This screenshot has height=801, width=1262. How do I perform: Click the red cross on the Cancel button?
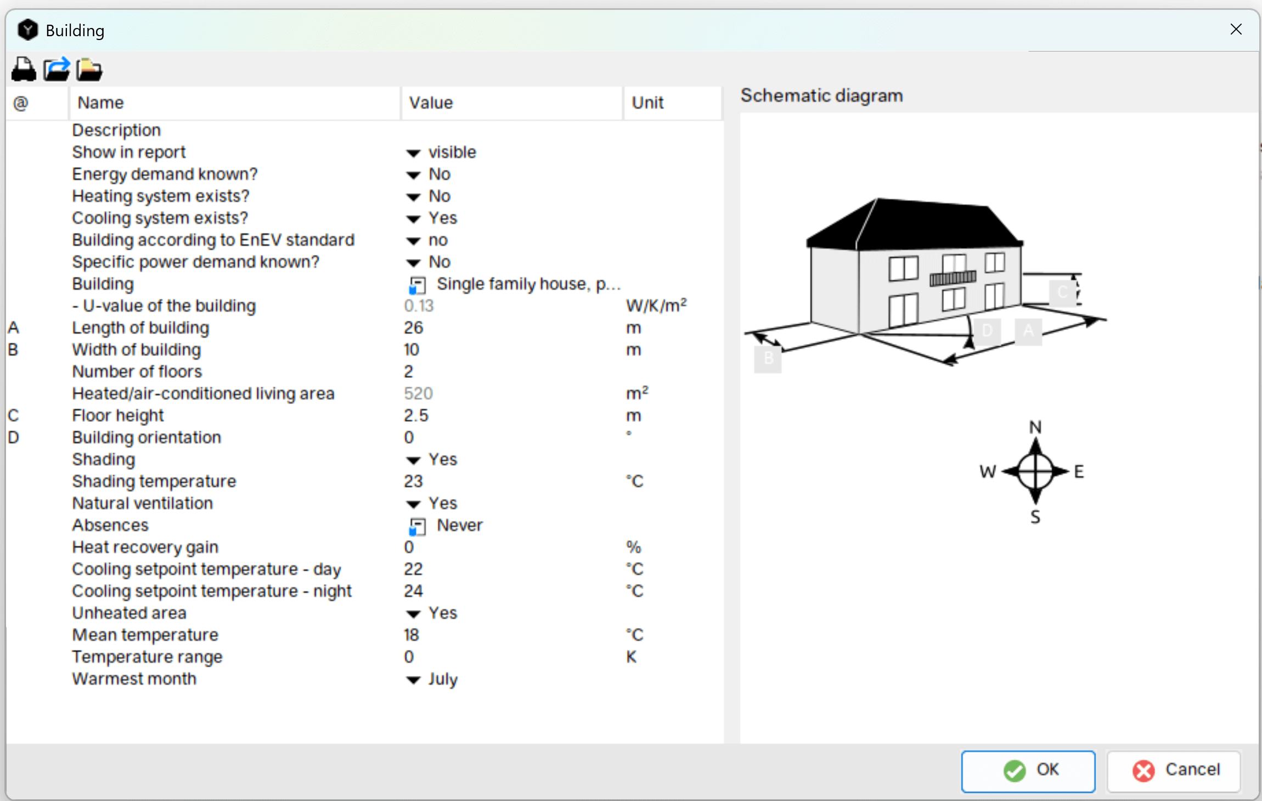(x=1143, y=770)
